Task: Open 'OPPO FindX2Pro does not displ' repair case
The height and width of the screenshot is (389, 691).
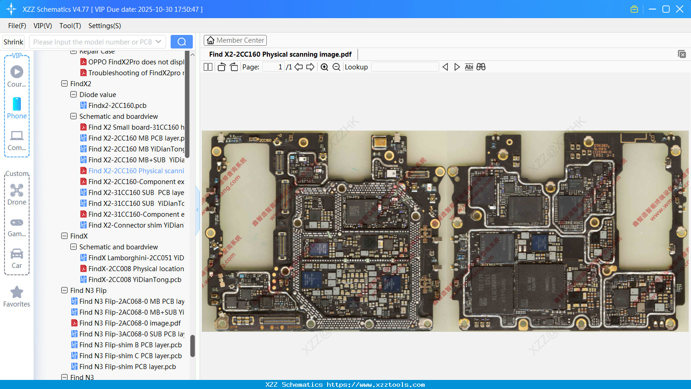Action: point(132,62)
